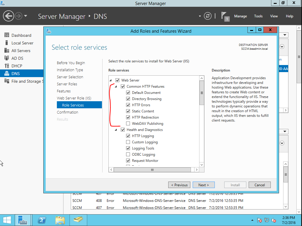Image resolution: width=302 pixels, height=226 pixels.
Task: Collapse the Web Server tree node
Action: [110, 80]
